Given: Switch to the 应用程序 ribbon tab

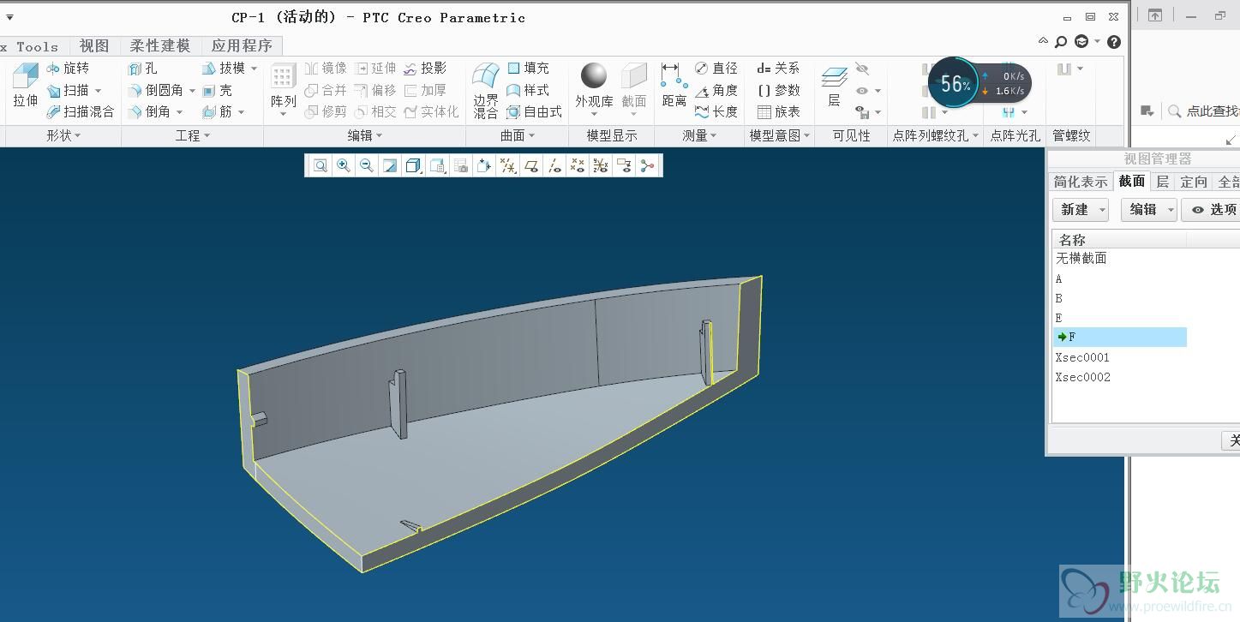Looking at the screenshot, I should (242, 45).
